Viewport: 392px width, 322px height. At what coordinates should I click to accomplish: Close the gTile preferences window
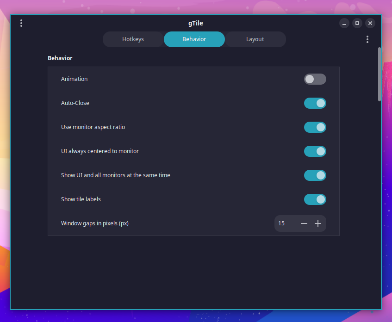tap(370, 23)
